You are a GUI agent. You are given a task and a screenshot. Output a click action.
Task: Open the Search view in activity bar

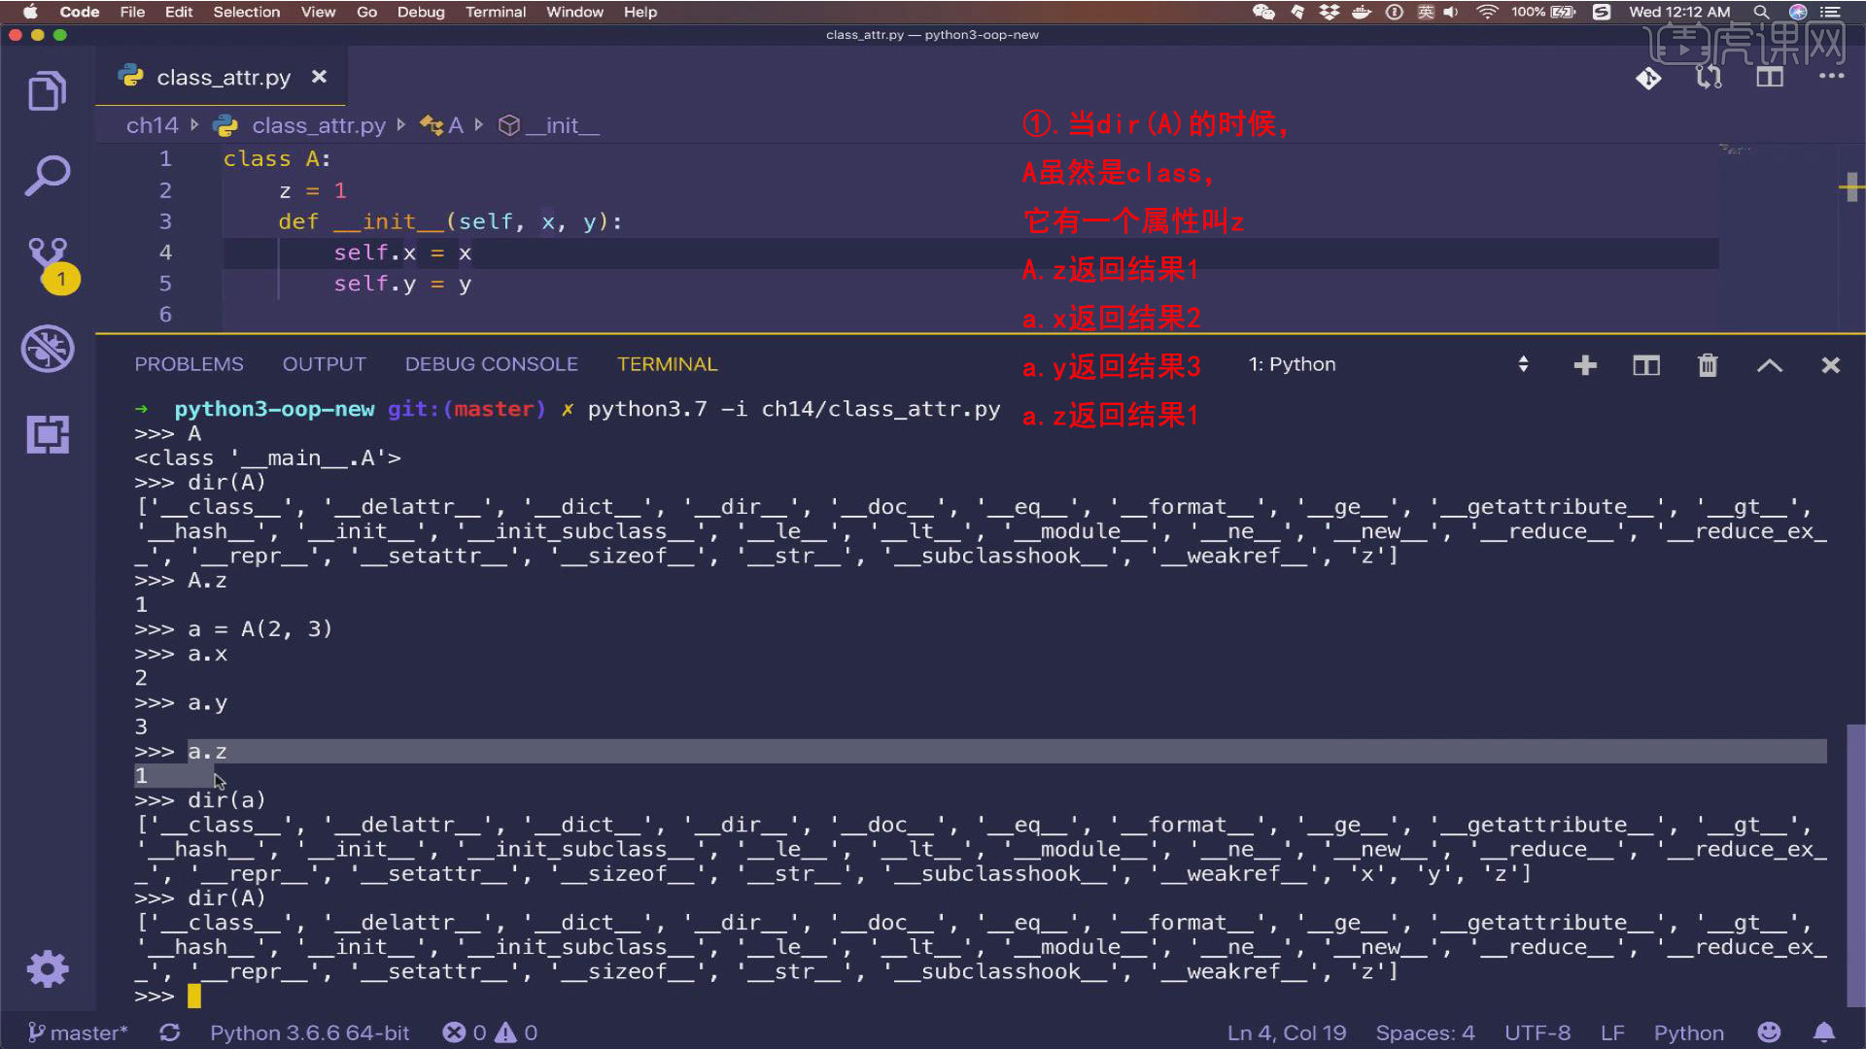click(47, 177)
